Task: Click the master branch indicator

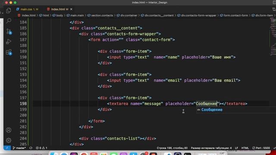Action: point(19,148)
